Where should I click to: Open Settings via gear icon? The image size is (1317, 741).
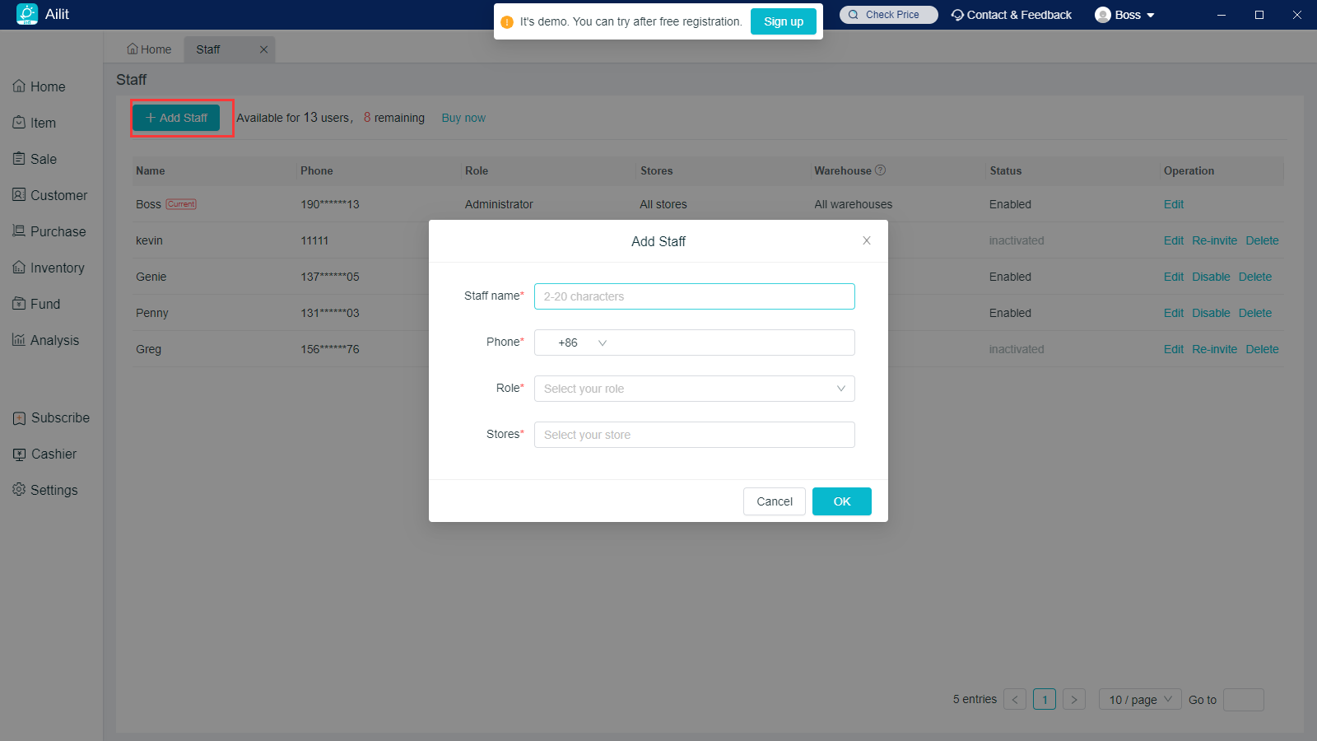(19, 490)
